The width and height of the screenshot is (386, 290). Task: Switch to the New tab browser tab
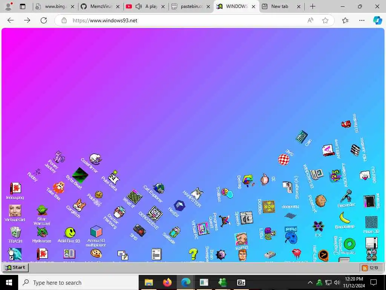coord(281,6)
